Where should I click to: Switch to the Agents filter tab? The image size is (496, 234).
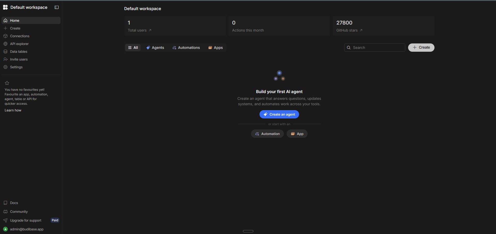click(155, 48)
